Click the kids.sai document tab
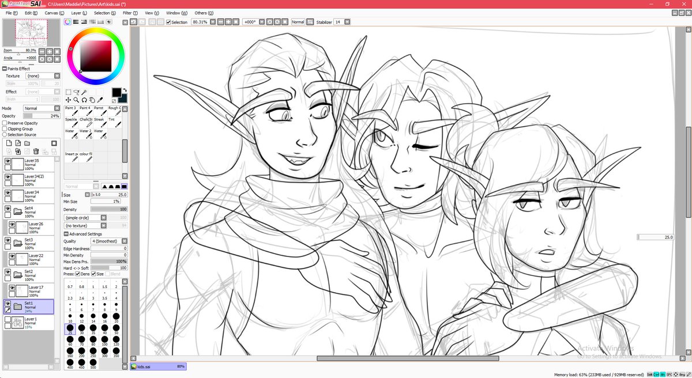 click(159, 366)
